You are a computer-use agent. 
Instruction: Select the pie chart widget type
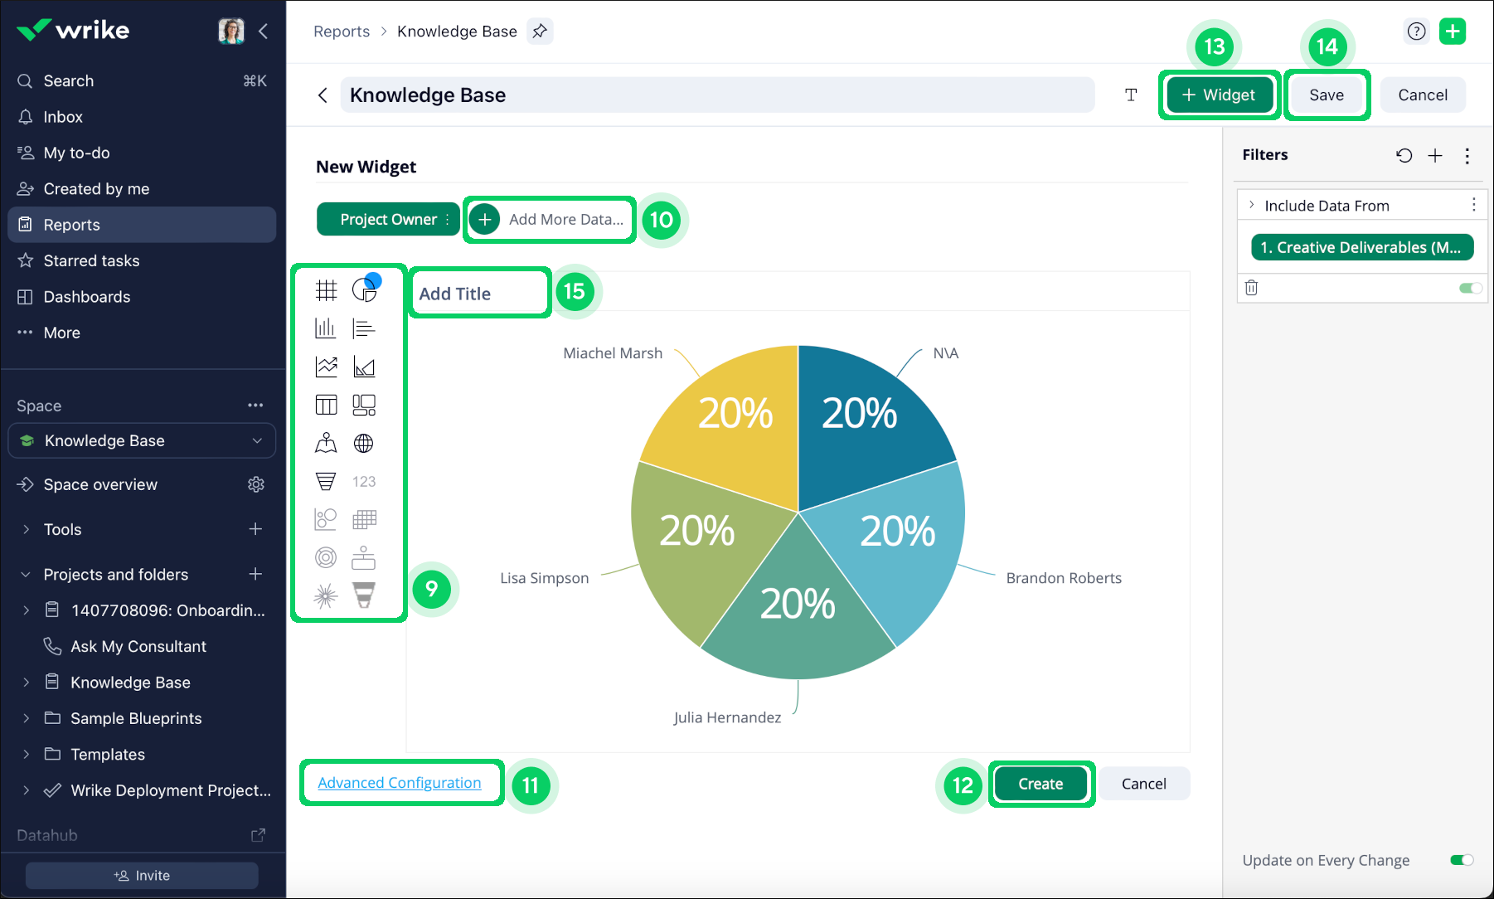click(364, 290)
